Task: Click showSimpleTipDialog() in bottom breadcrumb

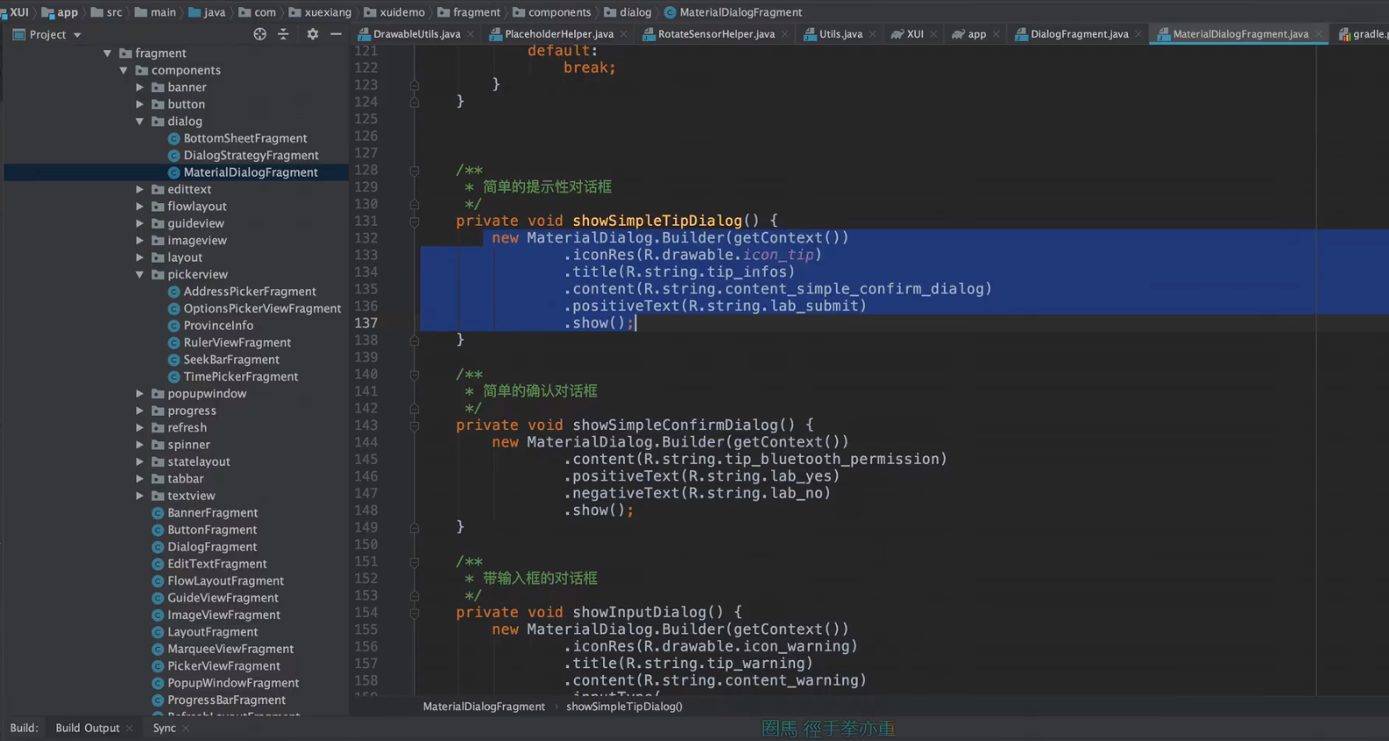Action: (x=624, y=707)
